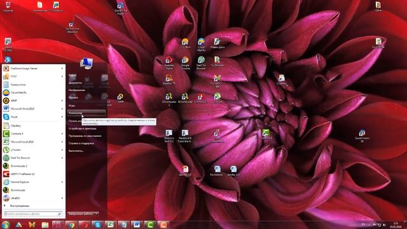Viewport: 407px width, 229px height.
Task: Open Start Tor Browser in Start menu
Action: tap(33, 158)
